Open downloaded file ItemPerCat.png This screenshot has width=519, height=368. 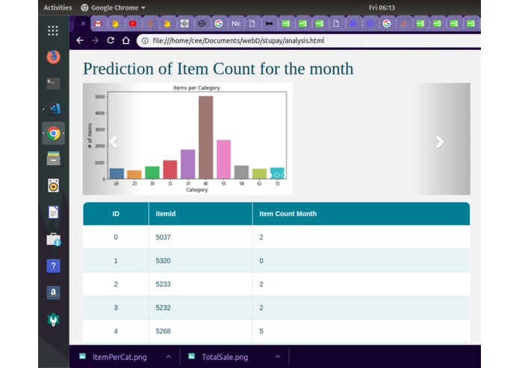(119, 357)
